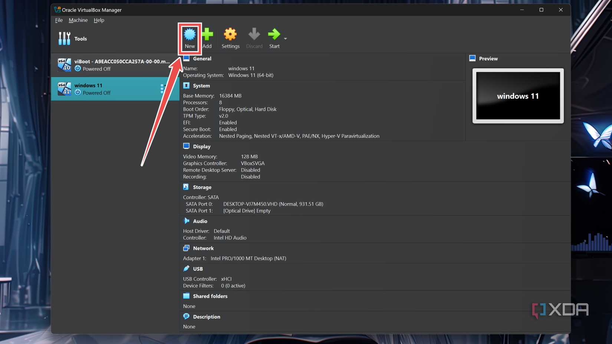Click the Storage section header
The width and height of the screenshot is (612, 344).
click(x=202, y=187)
